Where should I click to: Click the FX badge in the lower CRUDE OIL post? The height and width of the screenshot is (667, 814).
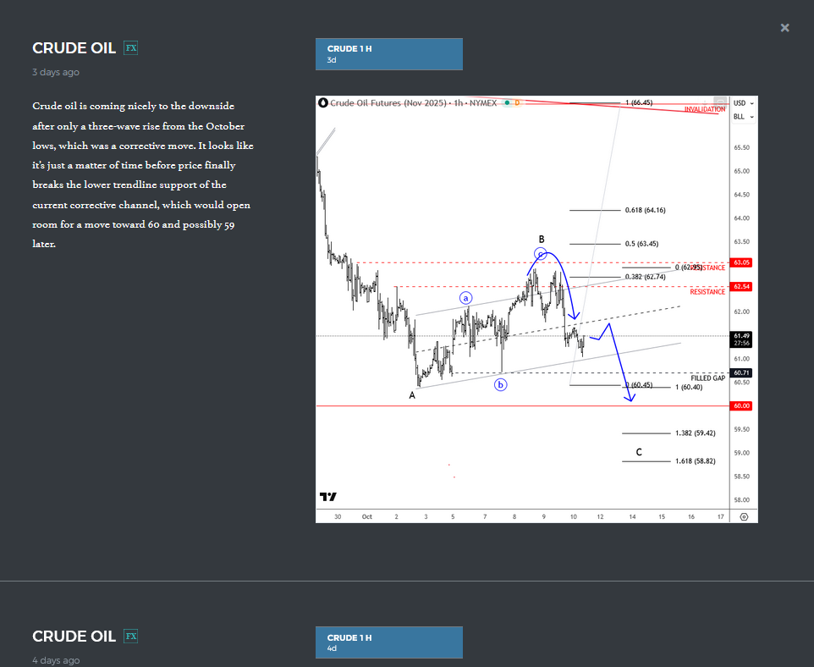pyautogui.click(x=131, y=636)
